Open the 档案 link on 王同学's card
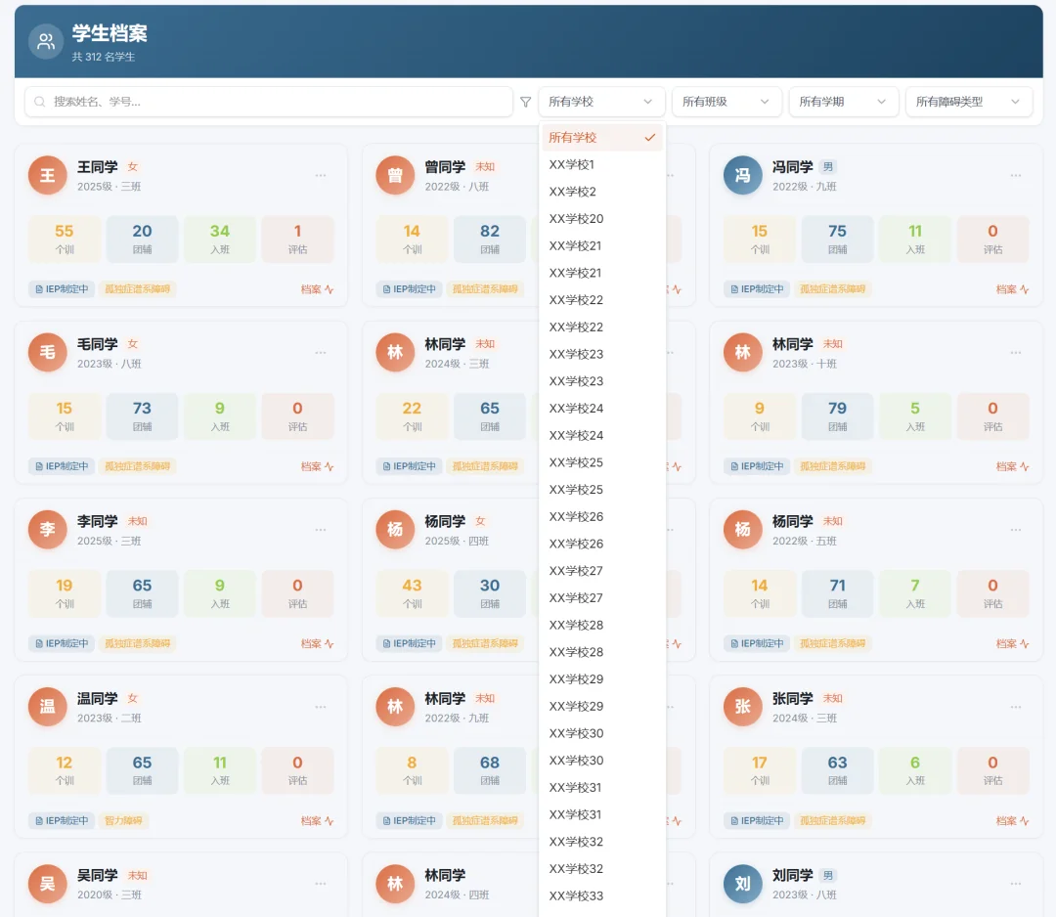 (x=317, y=288)
